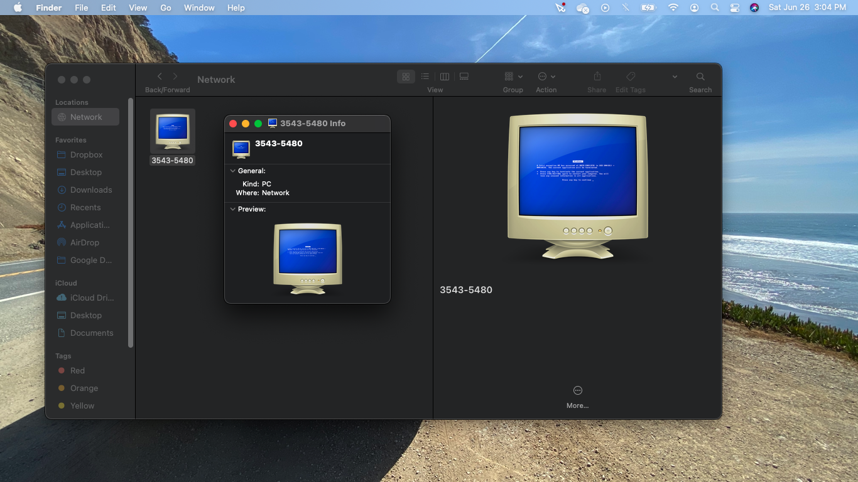Click the Bluetooth status icon
This screenshot has height=482, width=858.
pos(626,8)
